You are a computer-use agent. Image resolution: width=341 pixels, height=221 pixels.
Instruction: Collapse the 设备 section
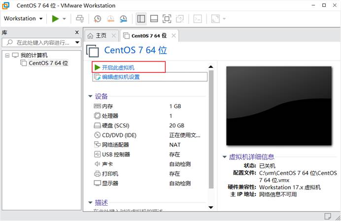(x=90, y=96)
